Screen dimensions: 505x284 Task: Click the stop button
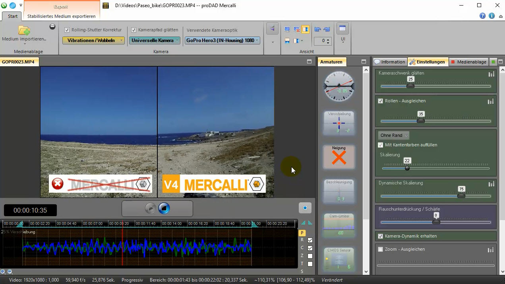pos(164,208)
